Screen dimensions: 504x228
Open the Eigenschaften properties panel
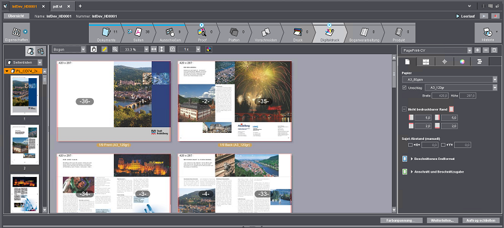16,33
